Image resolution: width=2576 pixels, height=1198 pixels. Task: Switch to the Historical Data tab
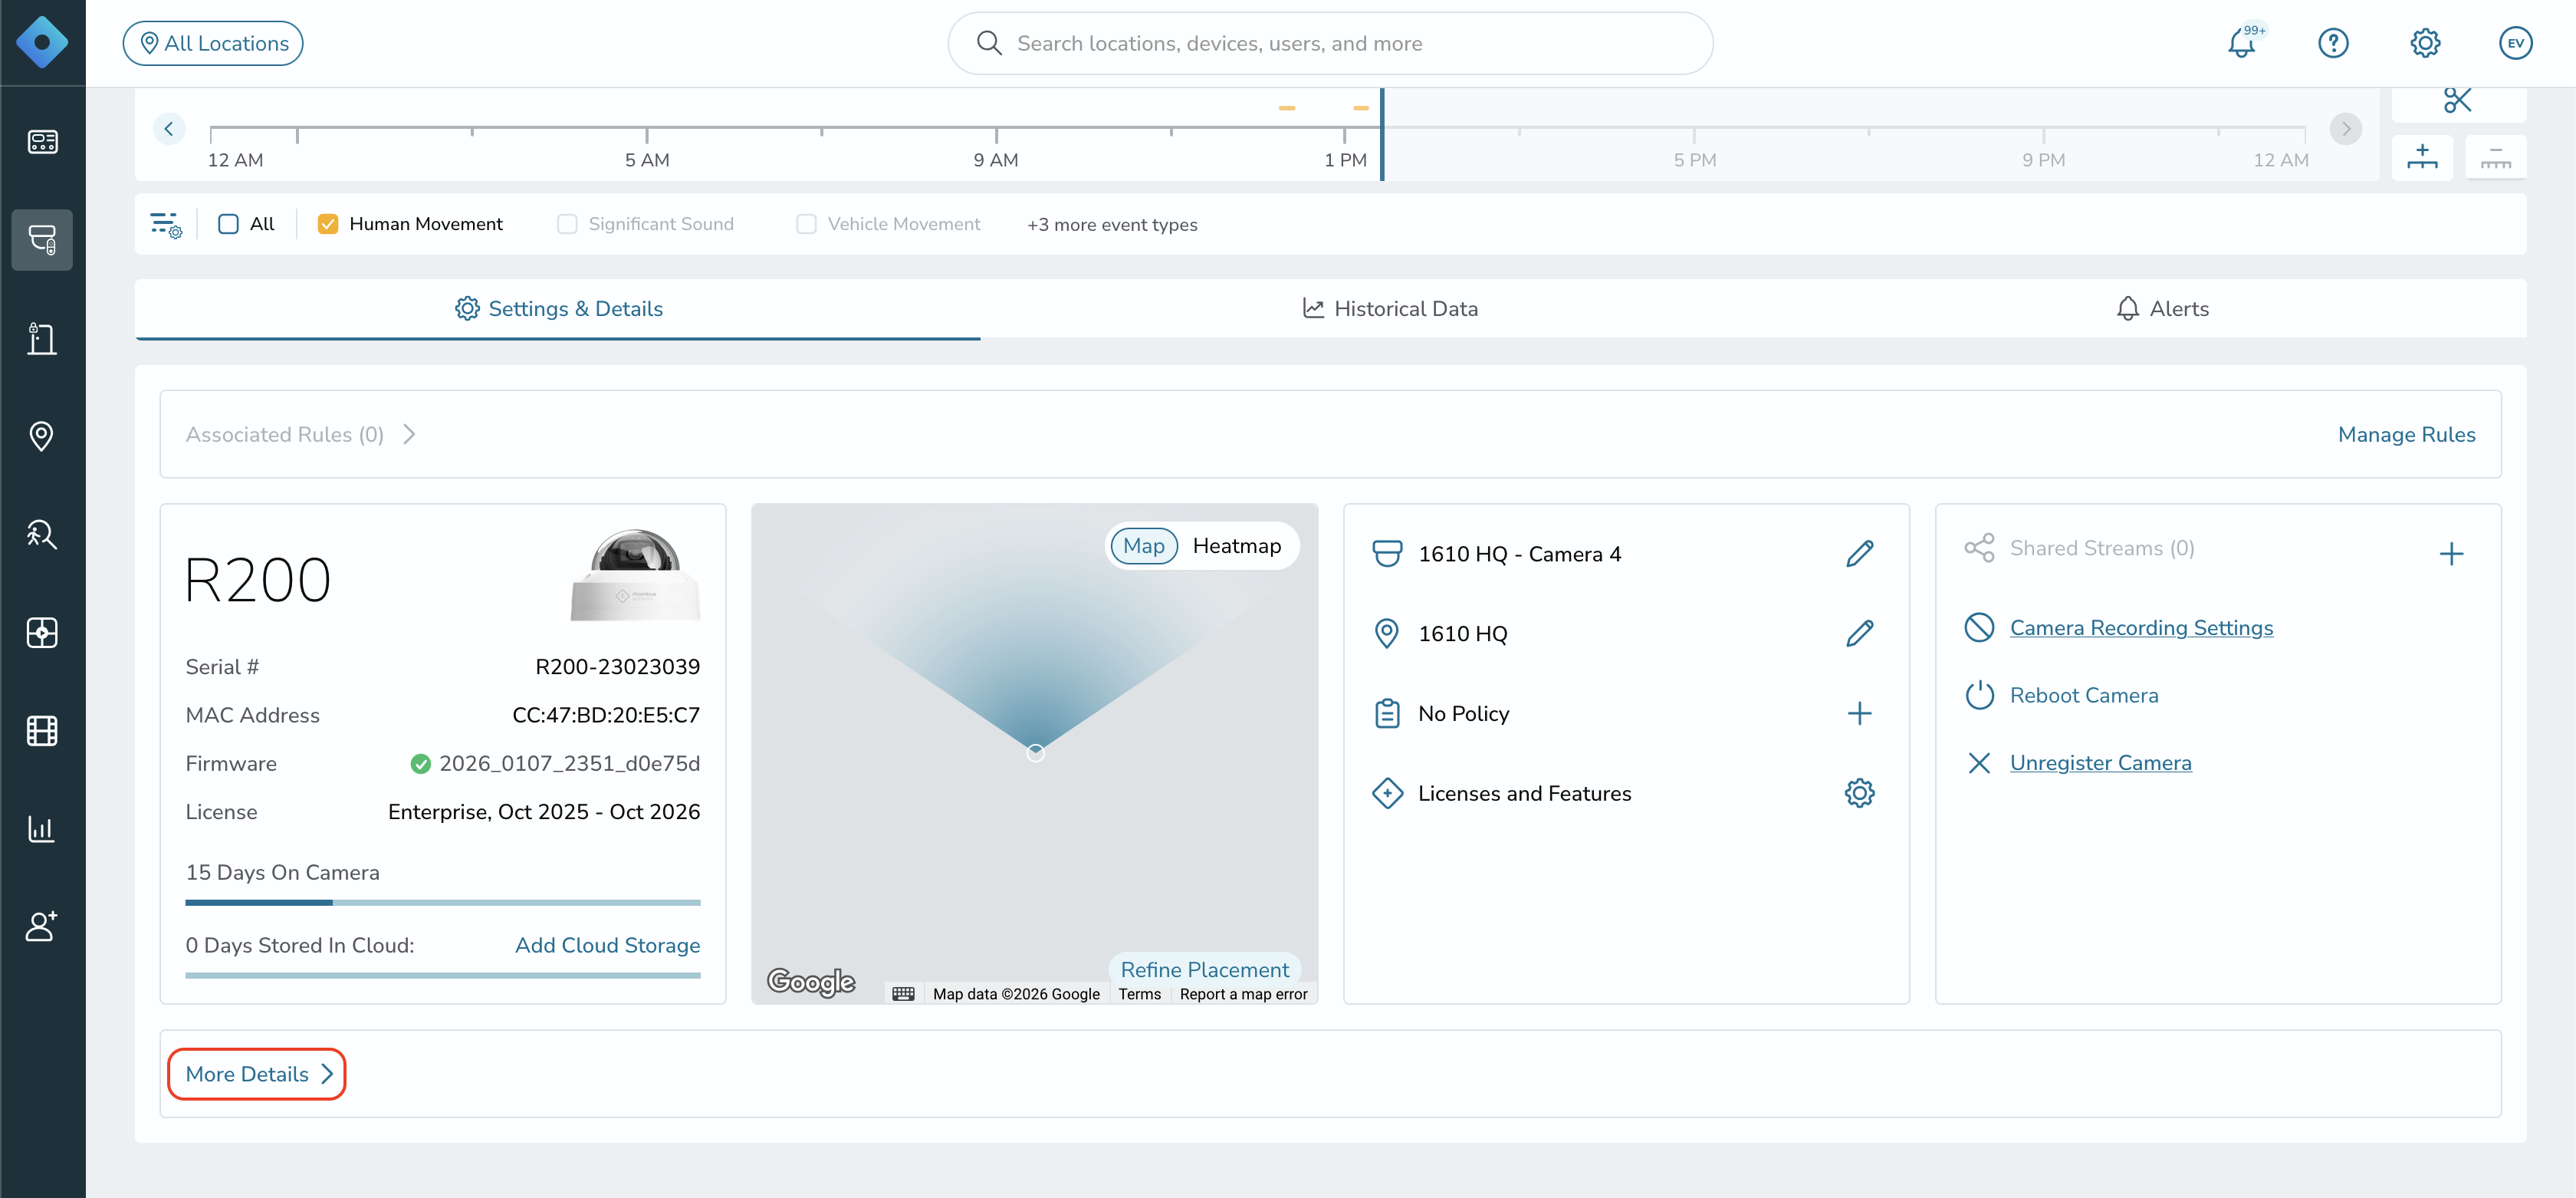click(x=1389, y=309)
